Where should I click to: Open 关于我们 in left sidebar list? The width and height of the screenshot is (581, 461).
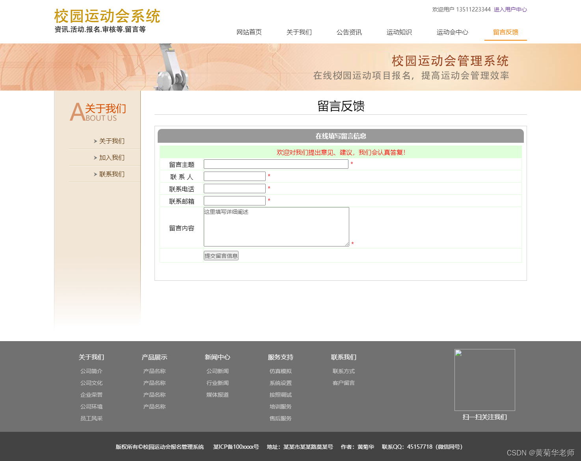click(x=112, y=141)
